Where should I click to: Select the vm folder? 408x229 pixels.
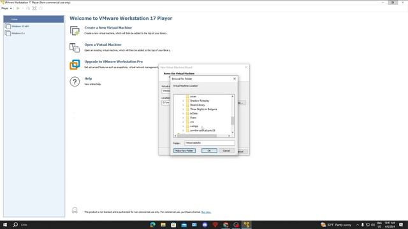click(192, 121)
